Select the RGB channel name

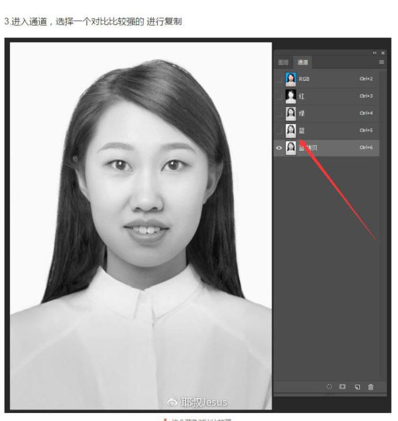(304, 79)
